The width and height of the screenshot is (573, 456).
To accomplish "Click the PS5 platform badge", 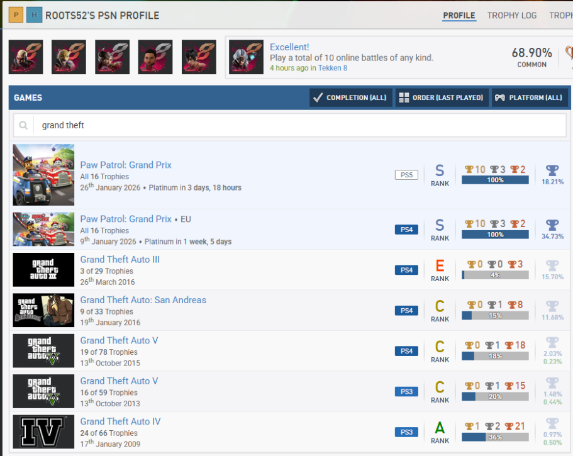I will coord(406,175).
